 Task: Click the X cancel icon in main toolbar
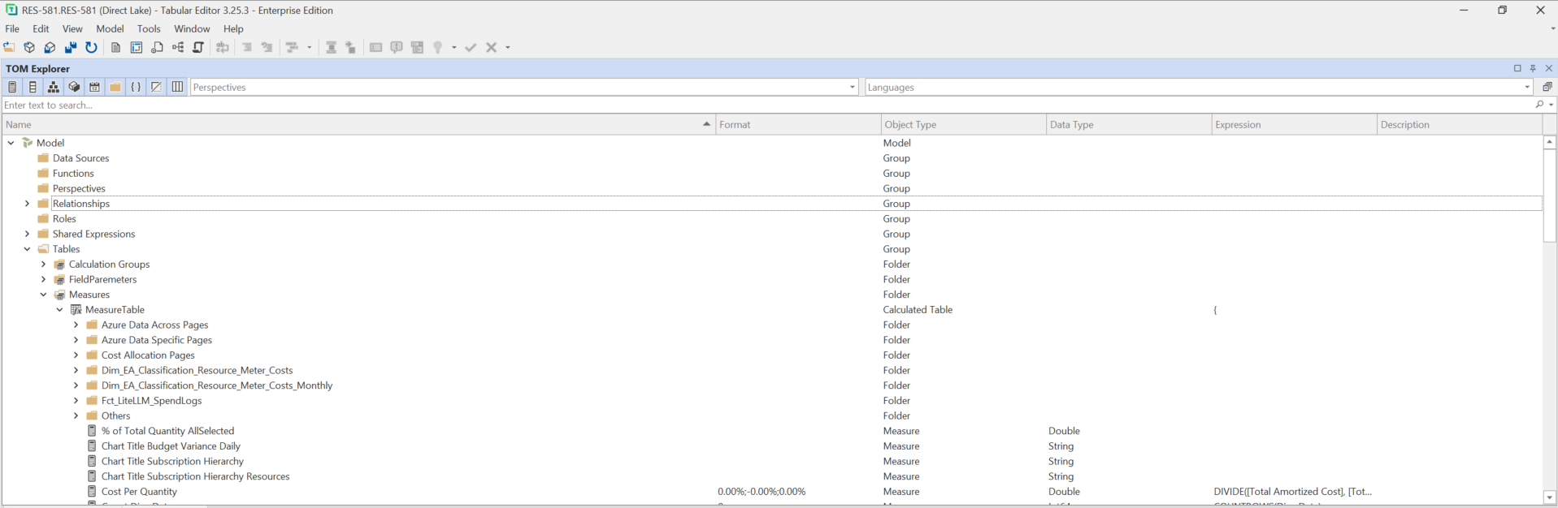tap(491, 47)
